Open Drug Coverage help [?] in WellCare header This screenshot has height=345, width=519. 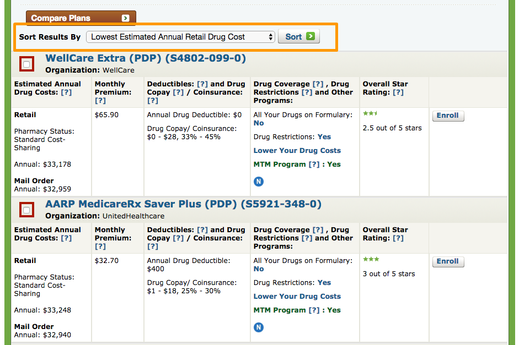[318, 84]
